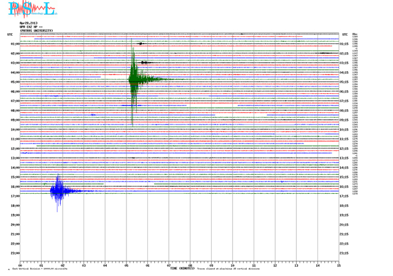This screenshot has height=276, width=393.
Task: Click the vertical division scale note at bottom left
Action: pyautogui.click(x=38, y=269)
